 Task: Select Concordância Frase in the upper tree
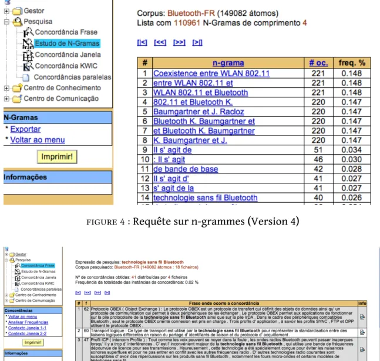tap(66, 32)
